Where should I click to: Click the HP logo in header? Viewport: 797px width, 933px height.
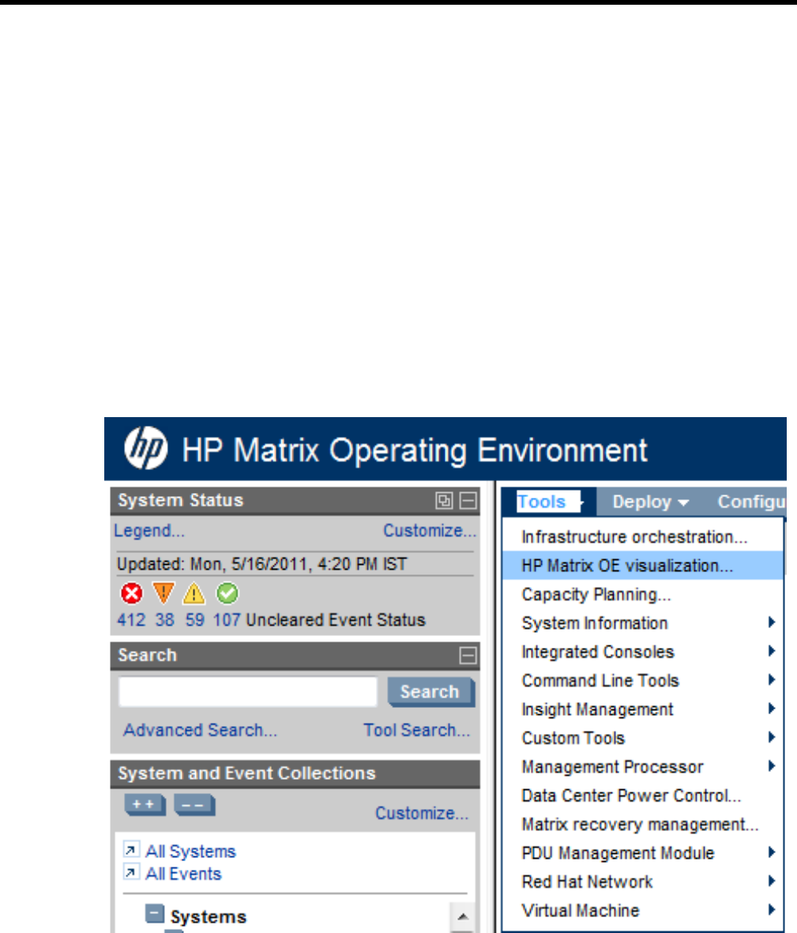coord(145,447)
